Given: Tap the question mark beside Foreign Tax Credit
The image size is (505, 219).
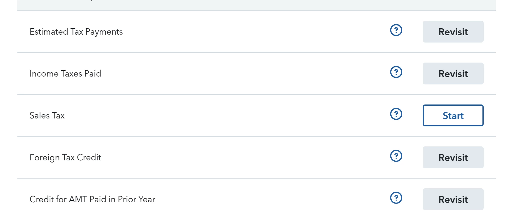Looking at the screenshot, I should tap(396, 156).
